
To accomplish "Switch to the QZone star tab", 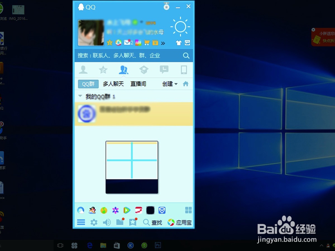I will coord(103,70).
